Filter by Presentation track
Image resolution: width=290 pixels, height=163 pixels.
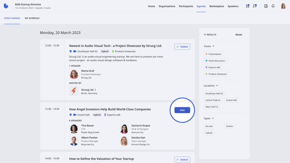(213, 54)
